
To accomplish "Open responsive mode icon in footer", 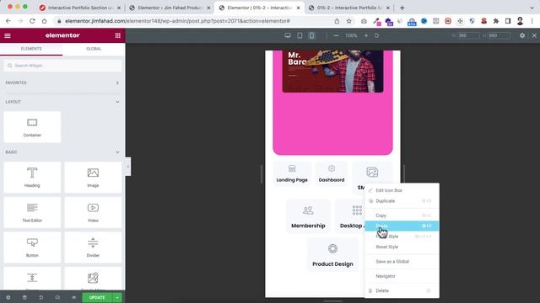I will click(57, 297).
